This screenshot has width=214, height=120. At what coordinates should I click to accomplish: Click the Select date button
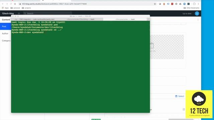coord(180,96)
